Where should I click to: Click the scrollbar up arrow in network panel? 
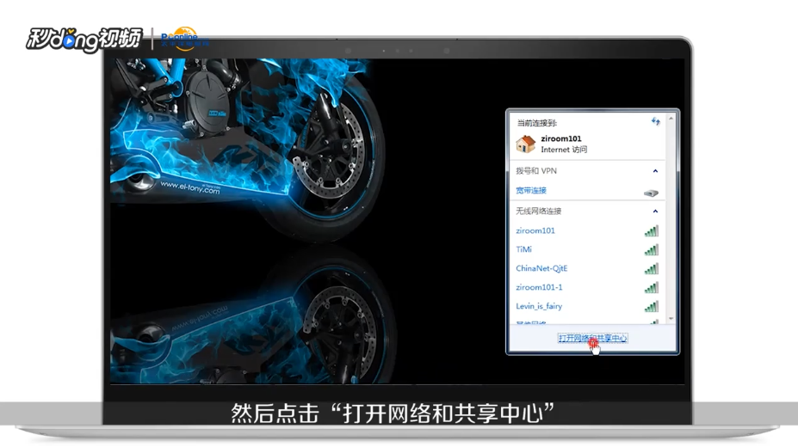tap(671, 119)
